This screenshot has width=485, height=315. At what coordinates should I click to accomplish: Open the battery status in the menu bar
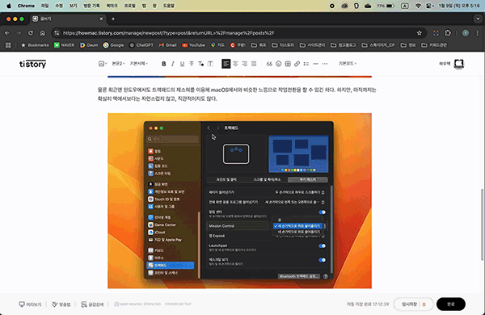[x=386, y=6]
